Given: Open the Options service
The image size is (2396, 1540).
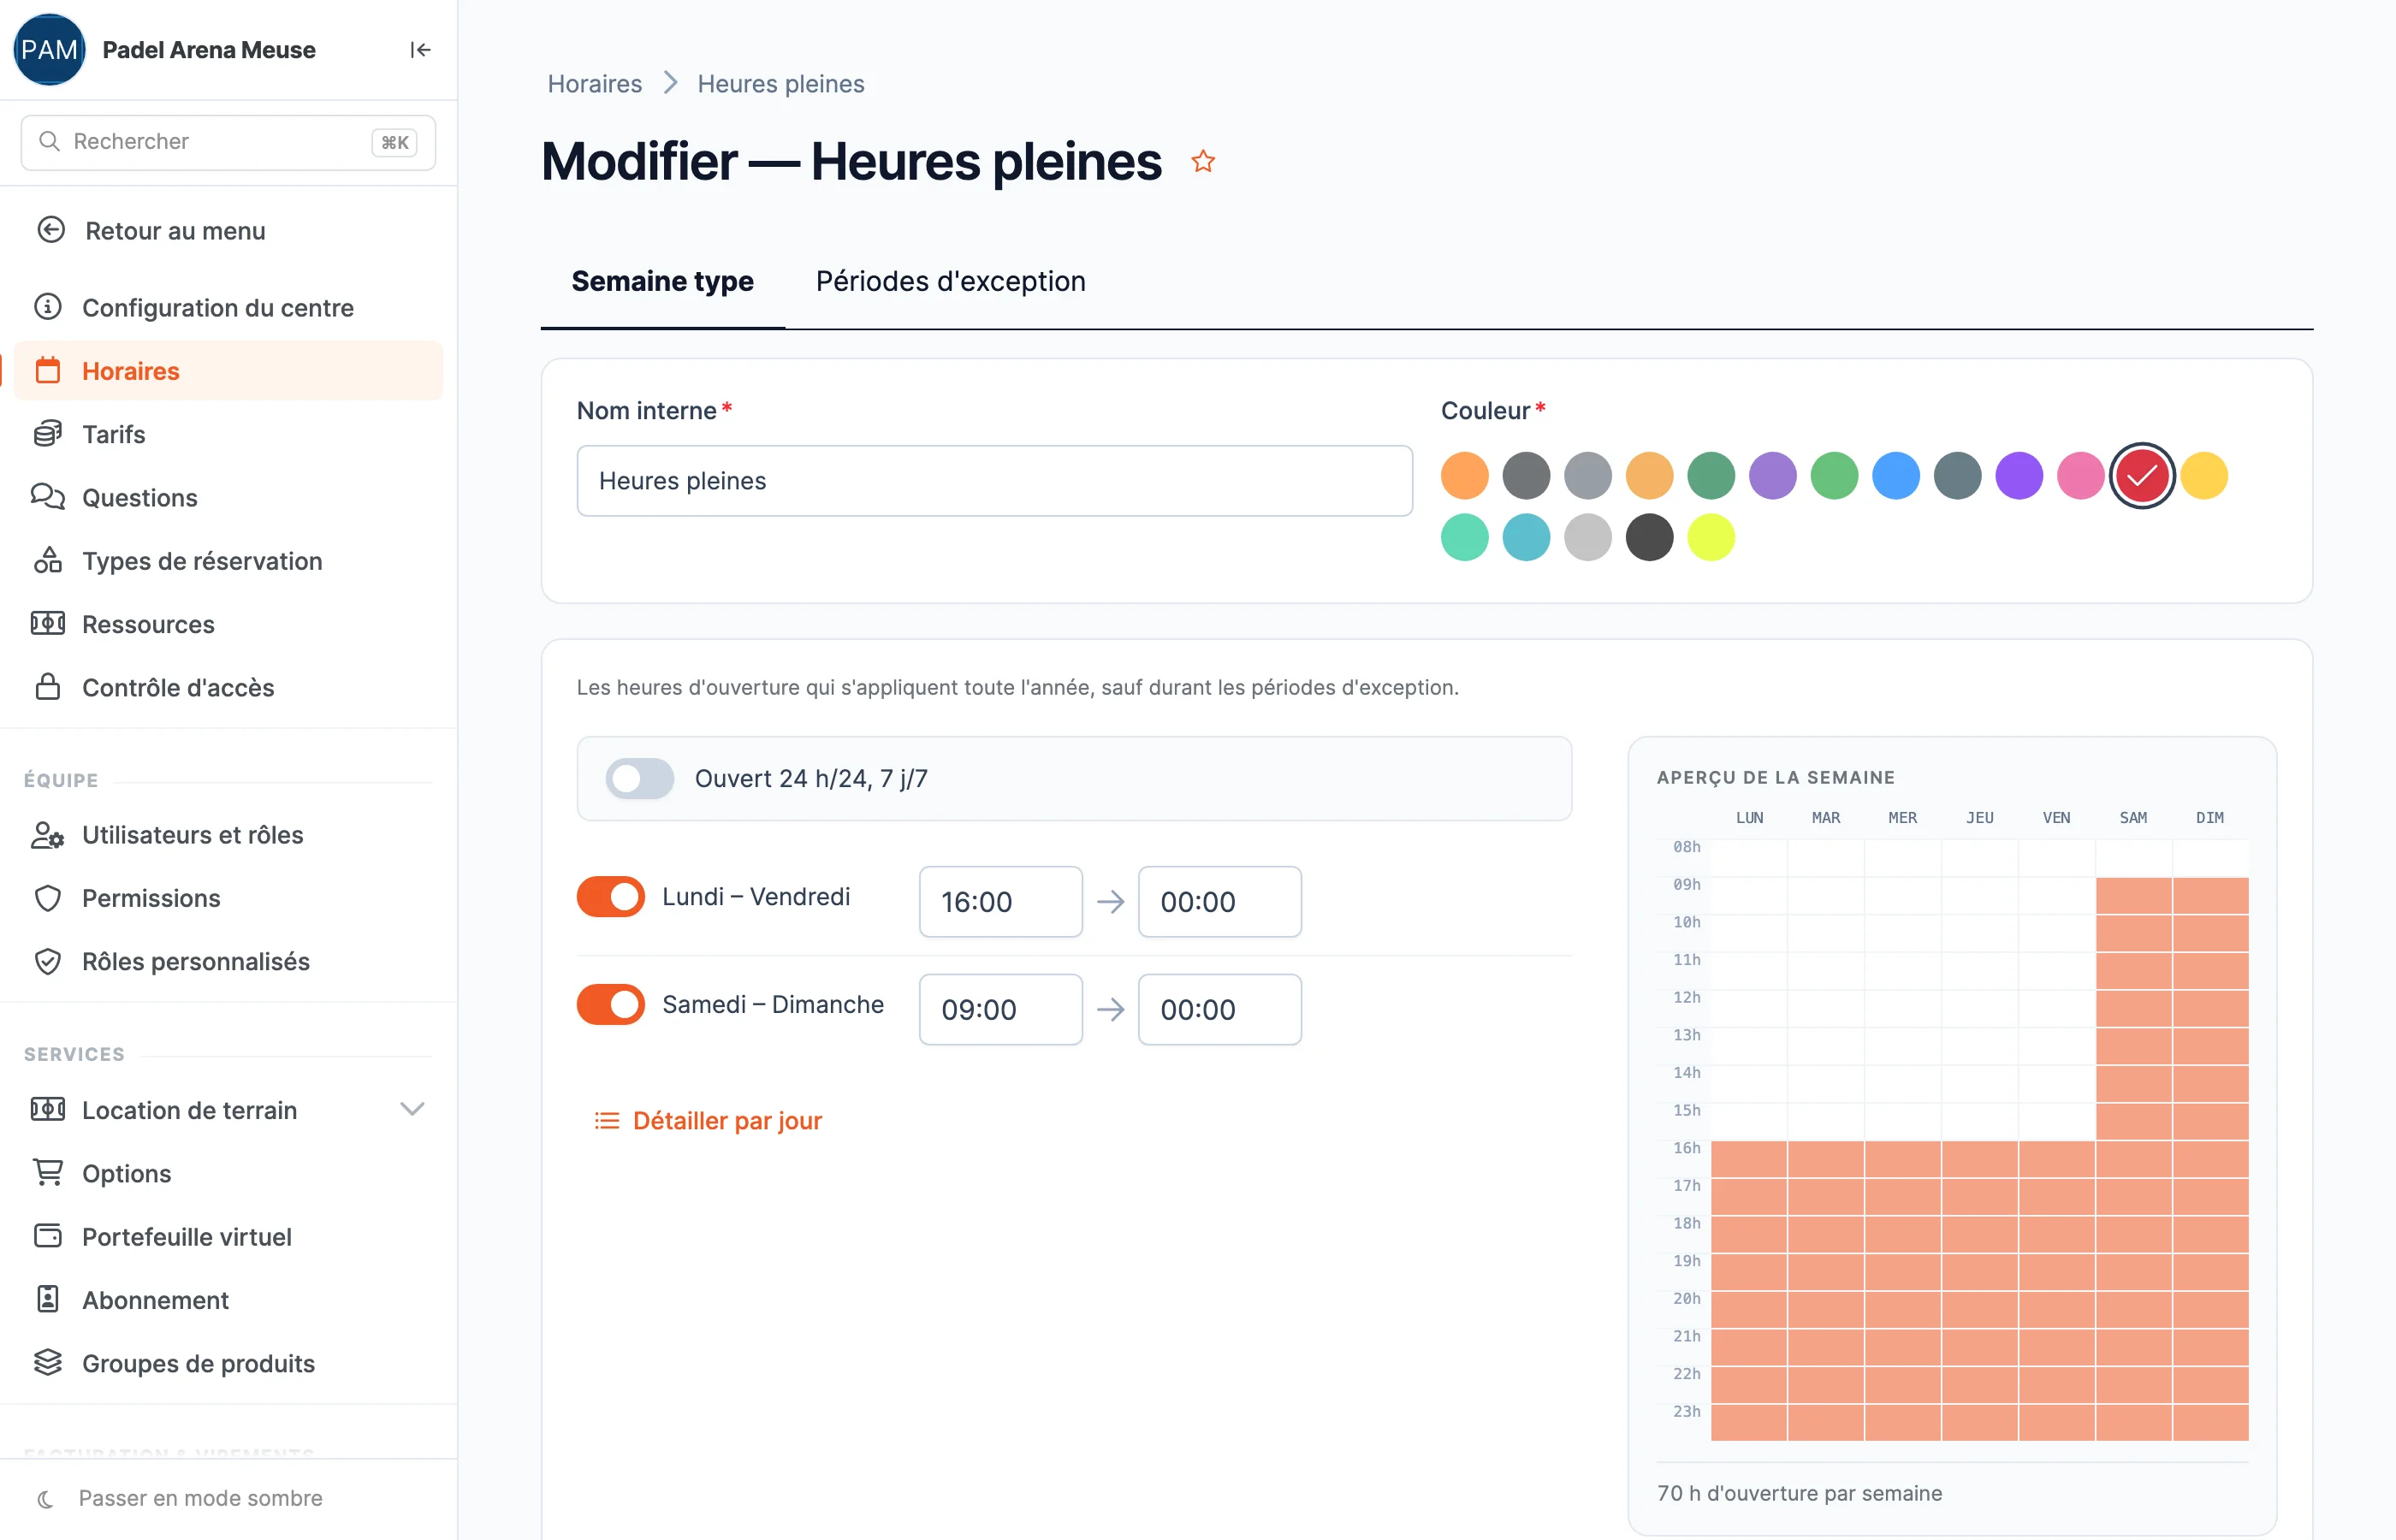Looking at the screenshot, I should click(229, 1173).
